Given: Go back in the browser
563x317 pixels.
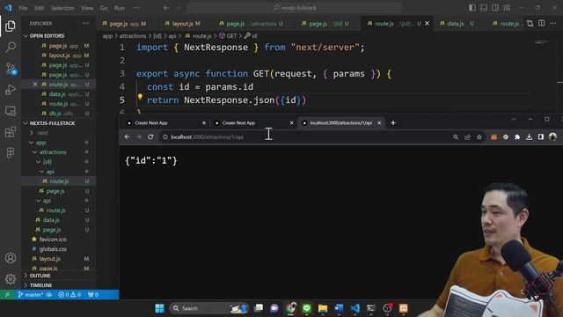Looking at the screenshot, I should pyautogui.click(x=127, y=137).
